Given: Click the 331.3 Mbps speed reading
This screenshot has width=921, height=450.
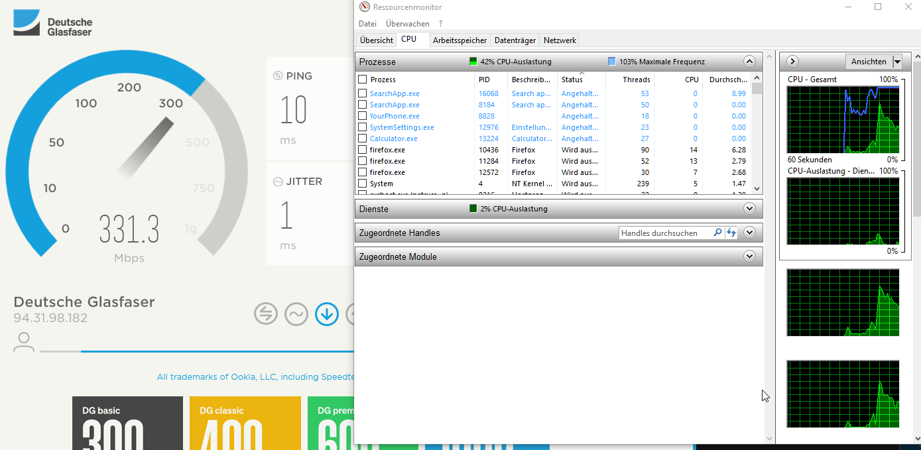Looking at the screenshot, I should [x=129, y=229].
